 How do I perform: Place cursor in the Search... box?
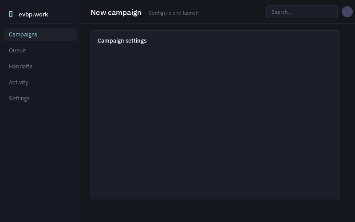pos(302,12)
